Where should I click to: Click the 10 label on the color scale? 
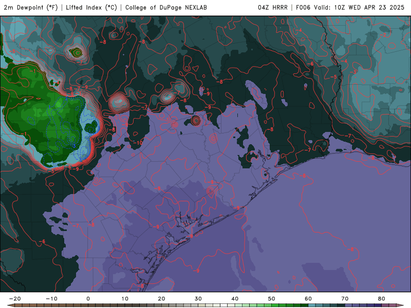125,299
